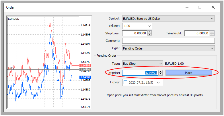This screenshot has width=224, height=116.
Task: Click the red 1.14593 ask price label
Action: 85,66
